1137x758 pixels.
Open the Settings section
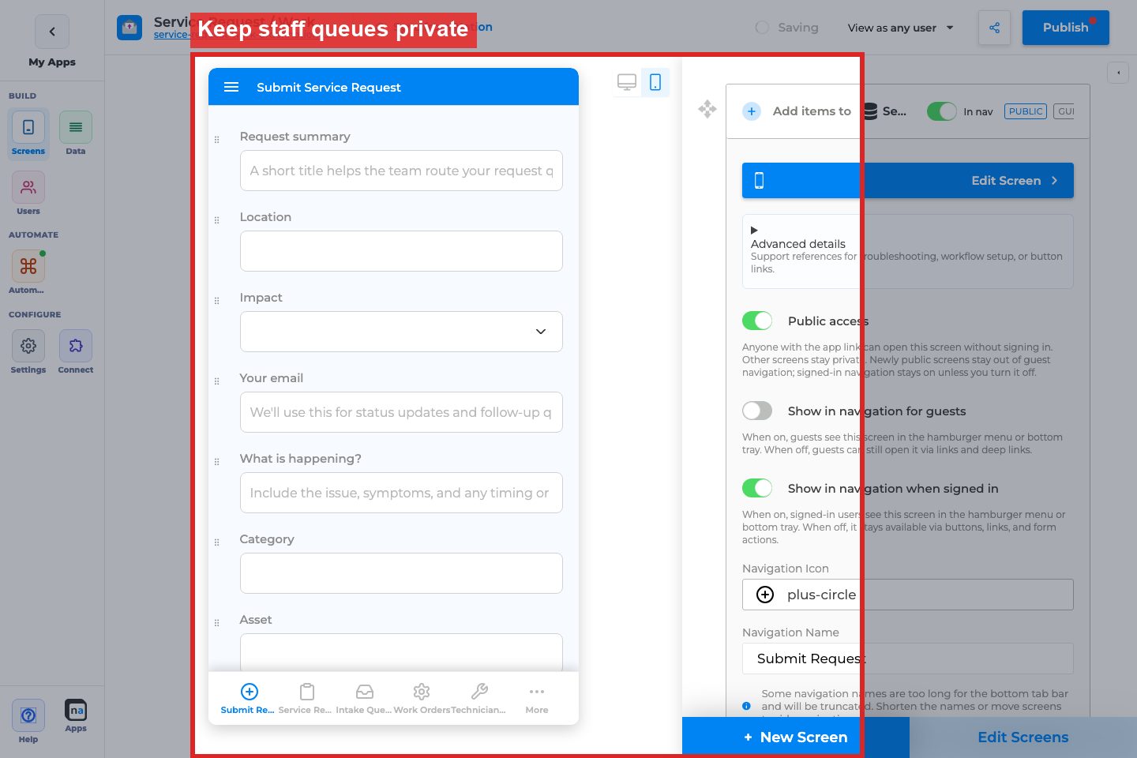(x=28, y=353)
